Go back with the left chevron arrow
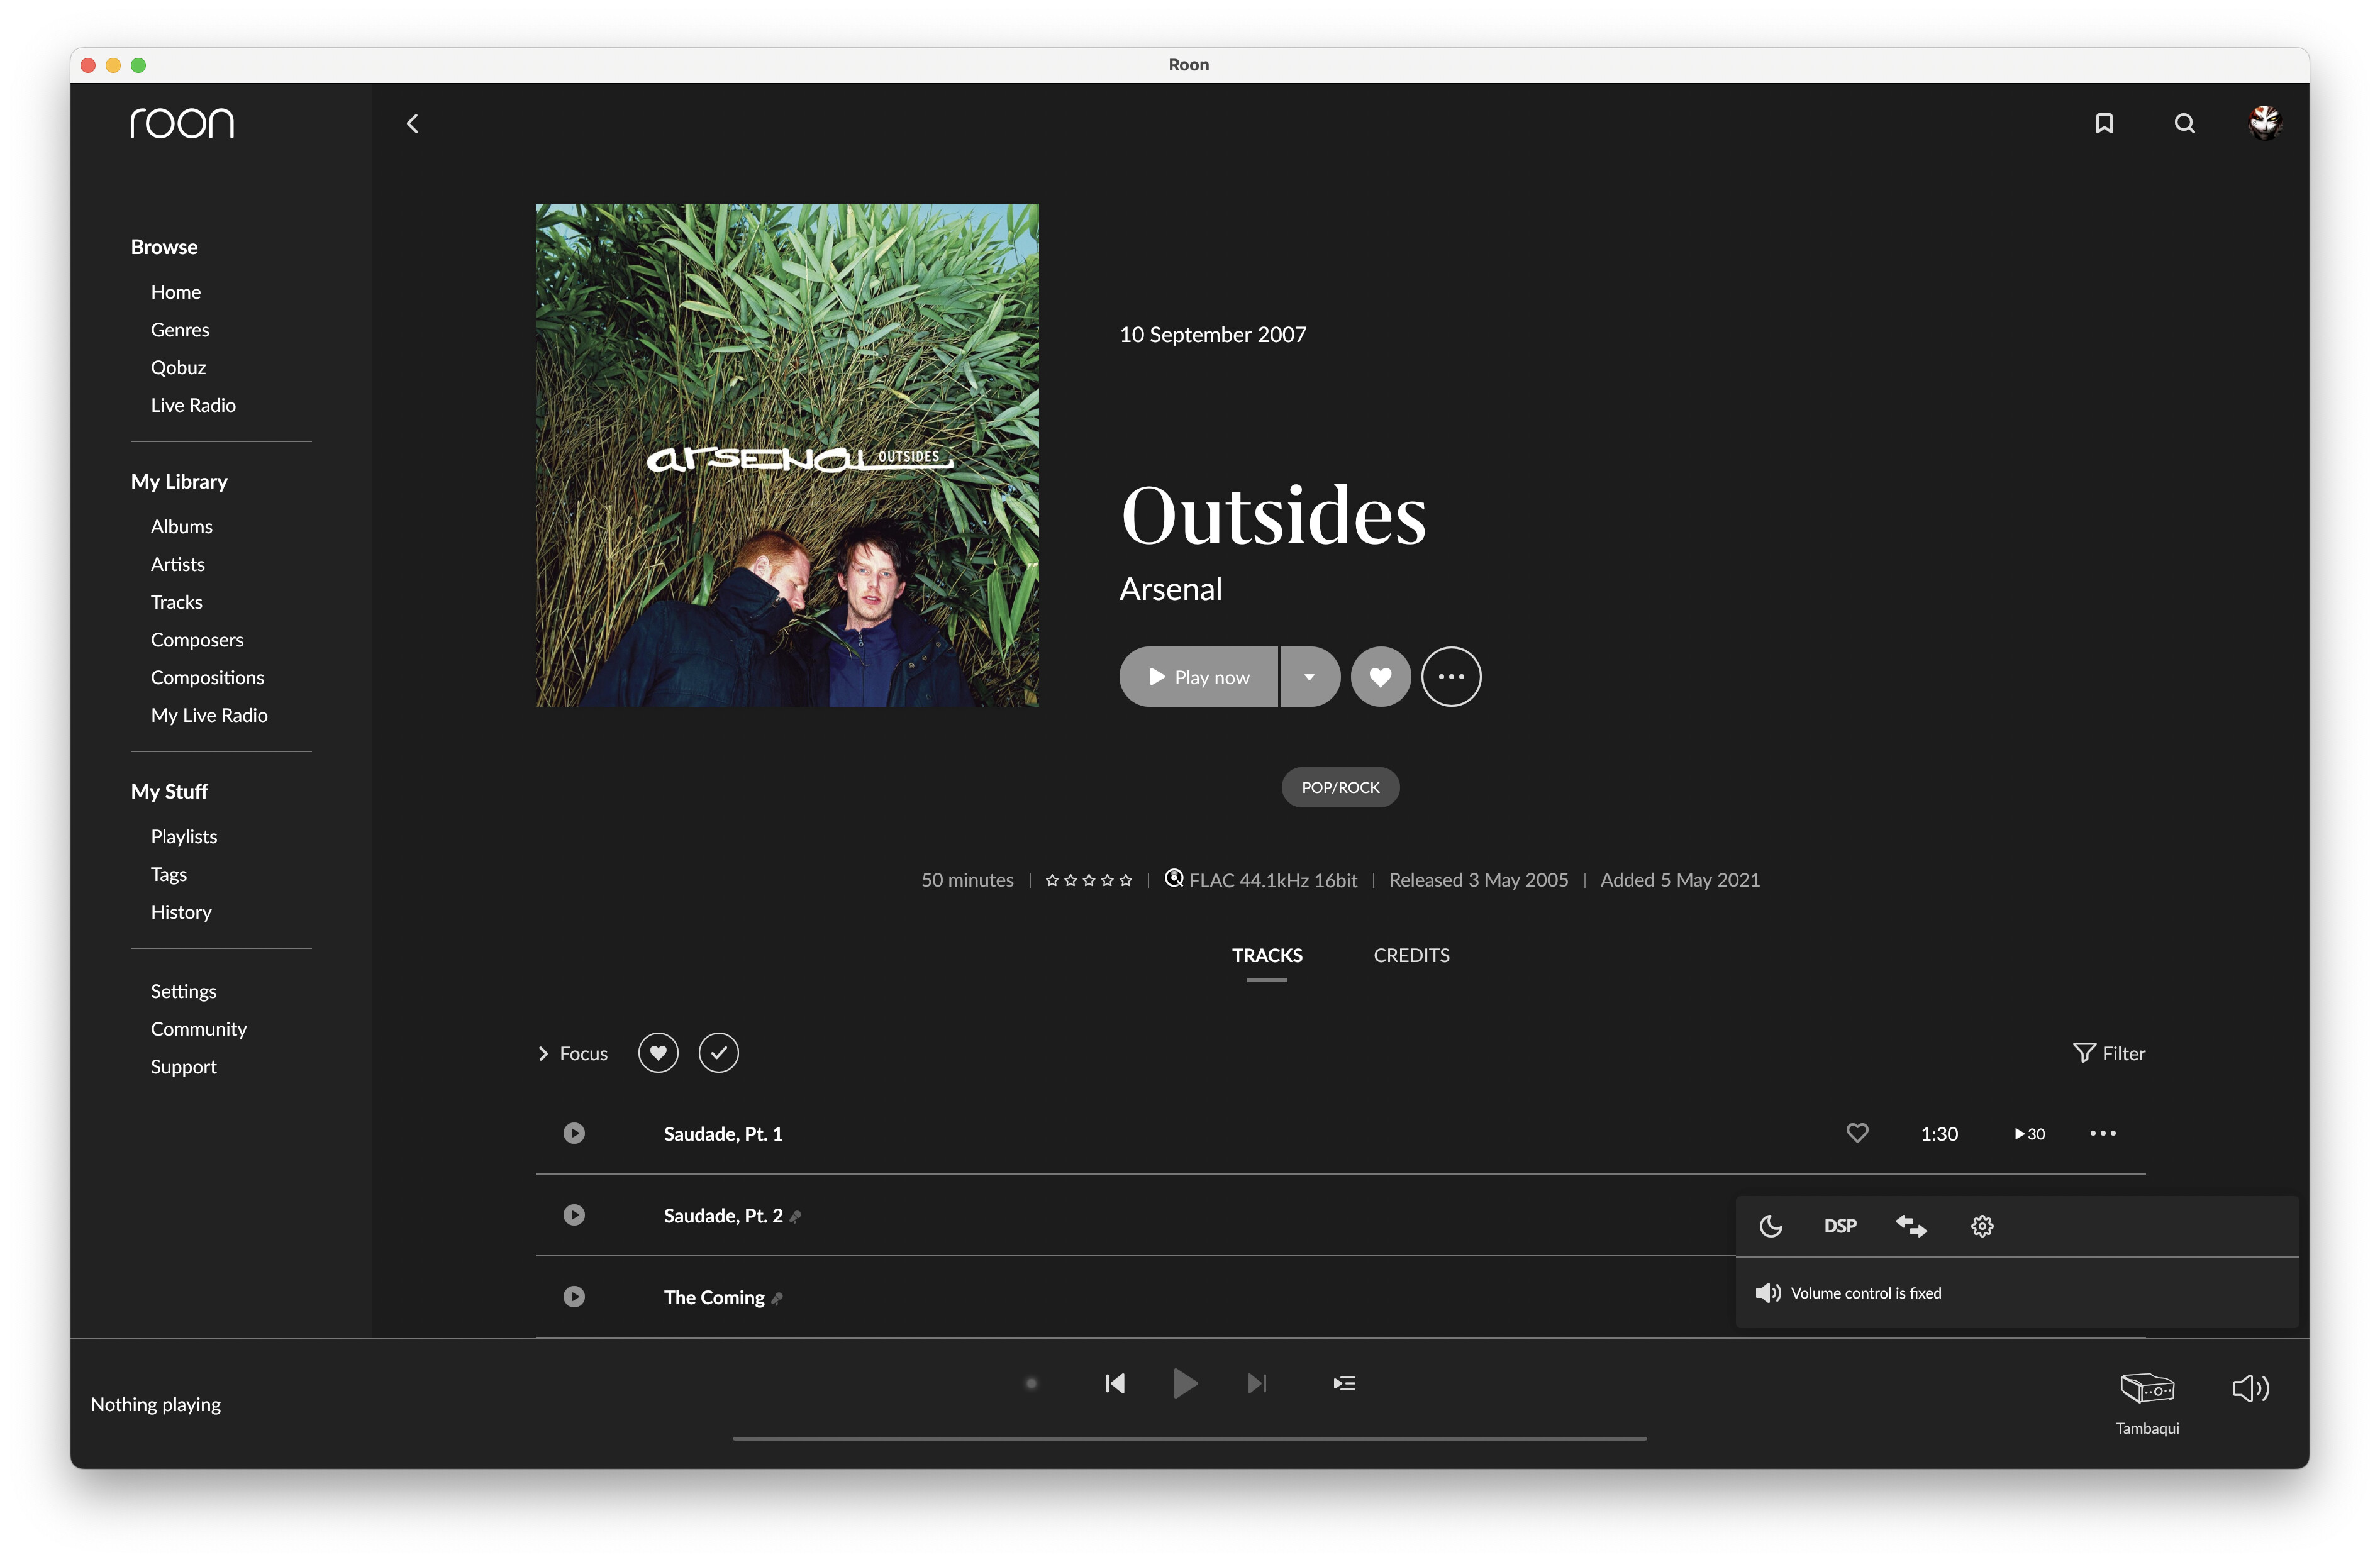 412,123
